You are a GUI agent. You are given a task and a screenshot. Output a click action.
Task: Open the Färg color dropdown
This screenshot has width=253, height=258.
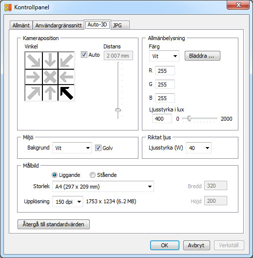tap(164, 56)
